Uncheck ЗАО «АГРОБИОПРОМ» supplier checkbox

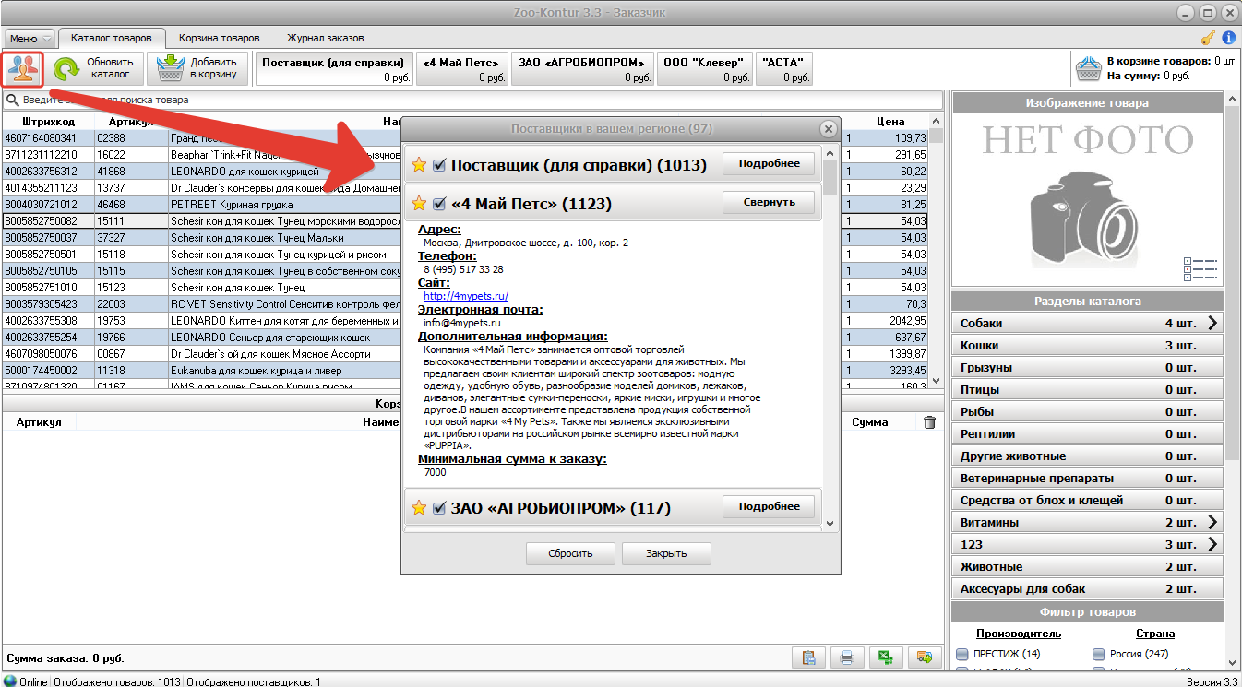439,508
